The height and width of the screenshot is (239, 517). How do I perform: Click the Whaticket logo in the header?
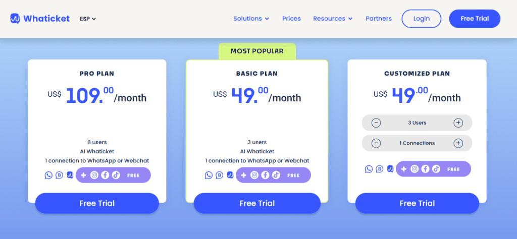click(39, 19)
